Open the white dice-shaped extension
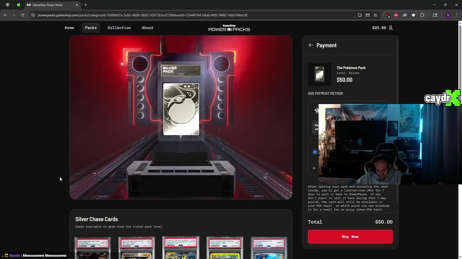Viewport: 462px width, 259px height. tap(413, 15)
